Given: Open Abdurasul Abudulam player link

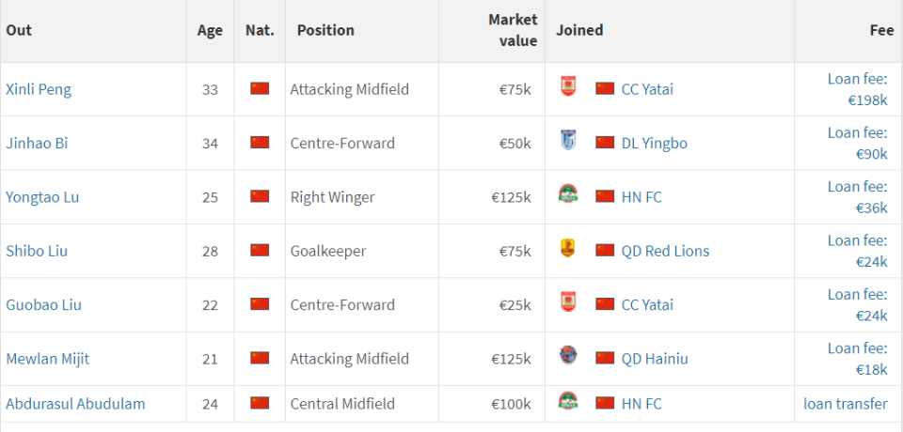Looking at the screenshot, I should click(x=75, y=404).
